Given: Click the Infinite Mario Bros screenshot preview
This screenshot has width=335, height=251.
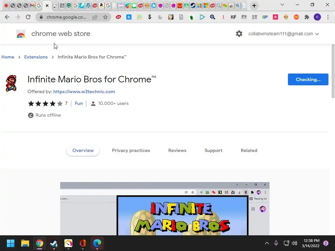Looking at the screenshot, I should click(165, 209).
